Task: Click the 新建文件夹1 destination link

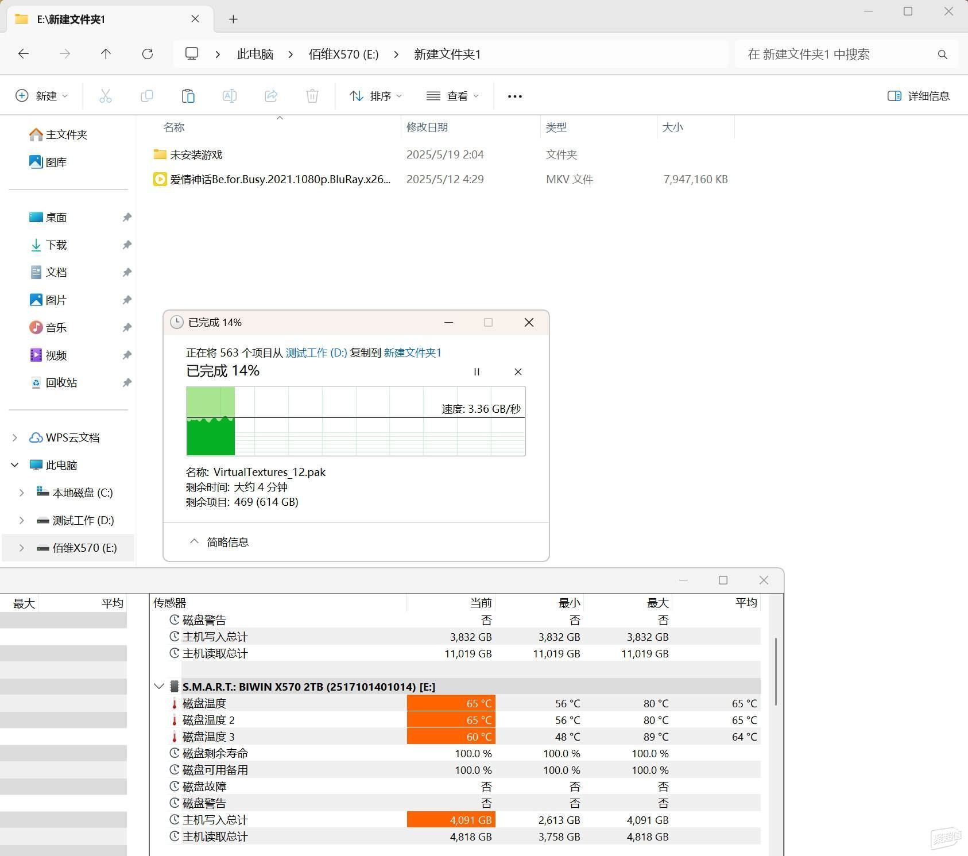Action: tap(412, 353)
